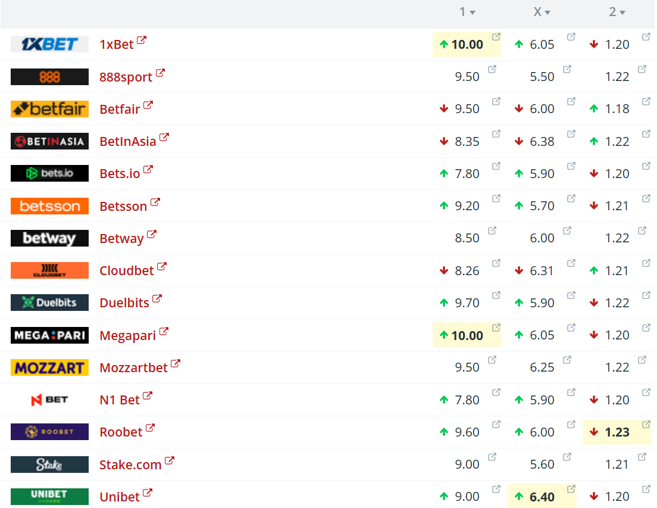Click the external link icon next to Stake.com
Viewport: 657px width, 508px height.
click(x=170, y=460)
